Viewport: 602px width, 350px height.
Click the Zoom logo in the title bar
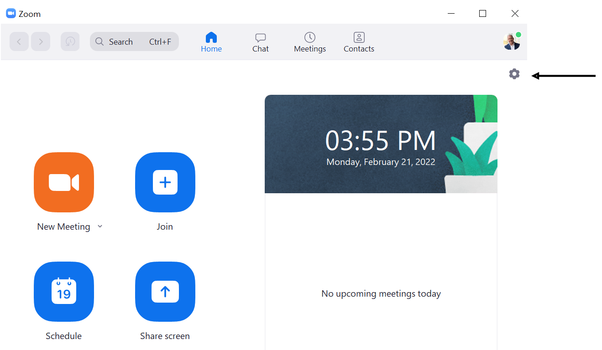(11, 14)
